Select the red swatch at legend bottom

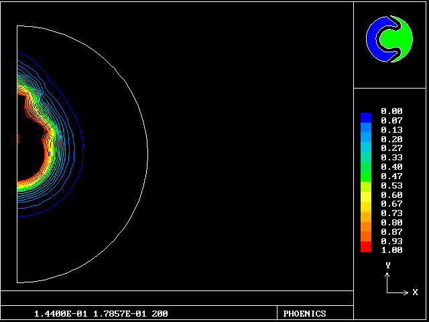[x=365, y=248]
